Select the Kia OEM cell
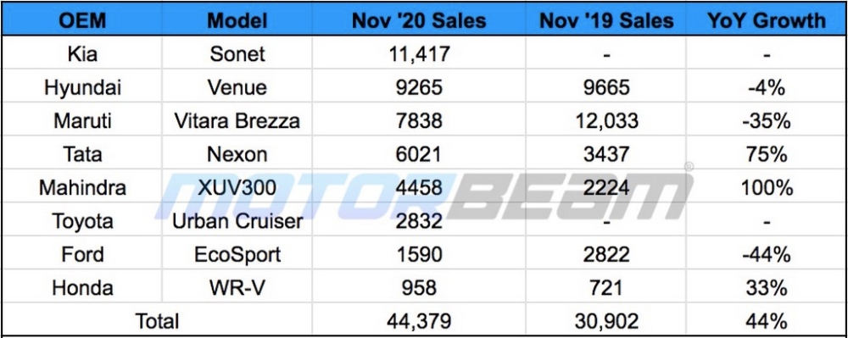 click(x=82, y=53)
